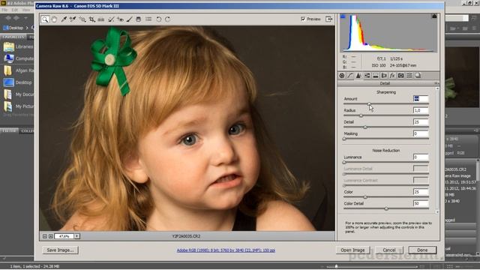Screen dimensions: 480x270
Task: Open the zoom level dropdown arrow
Action: click(77, 236)
